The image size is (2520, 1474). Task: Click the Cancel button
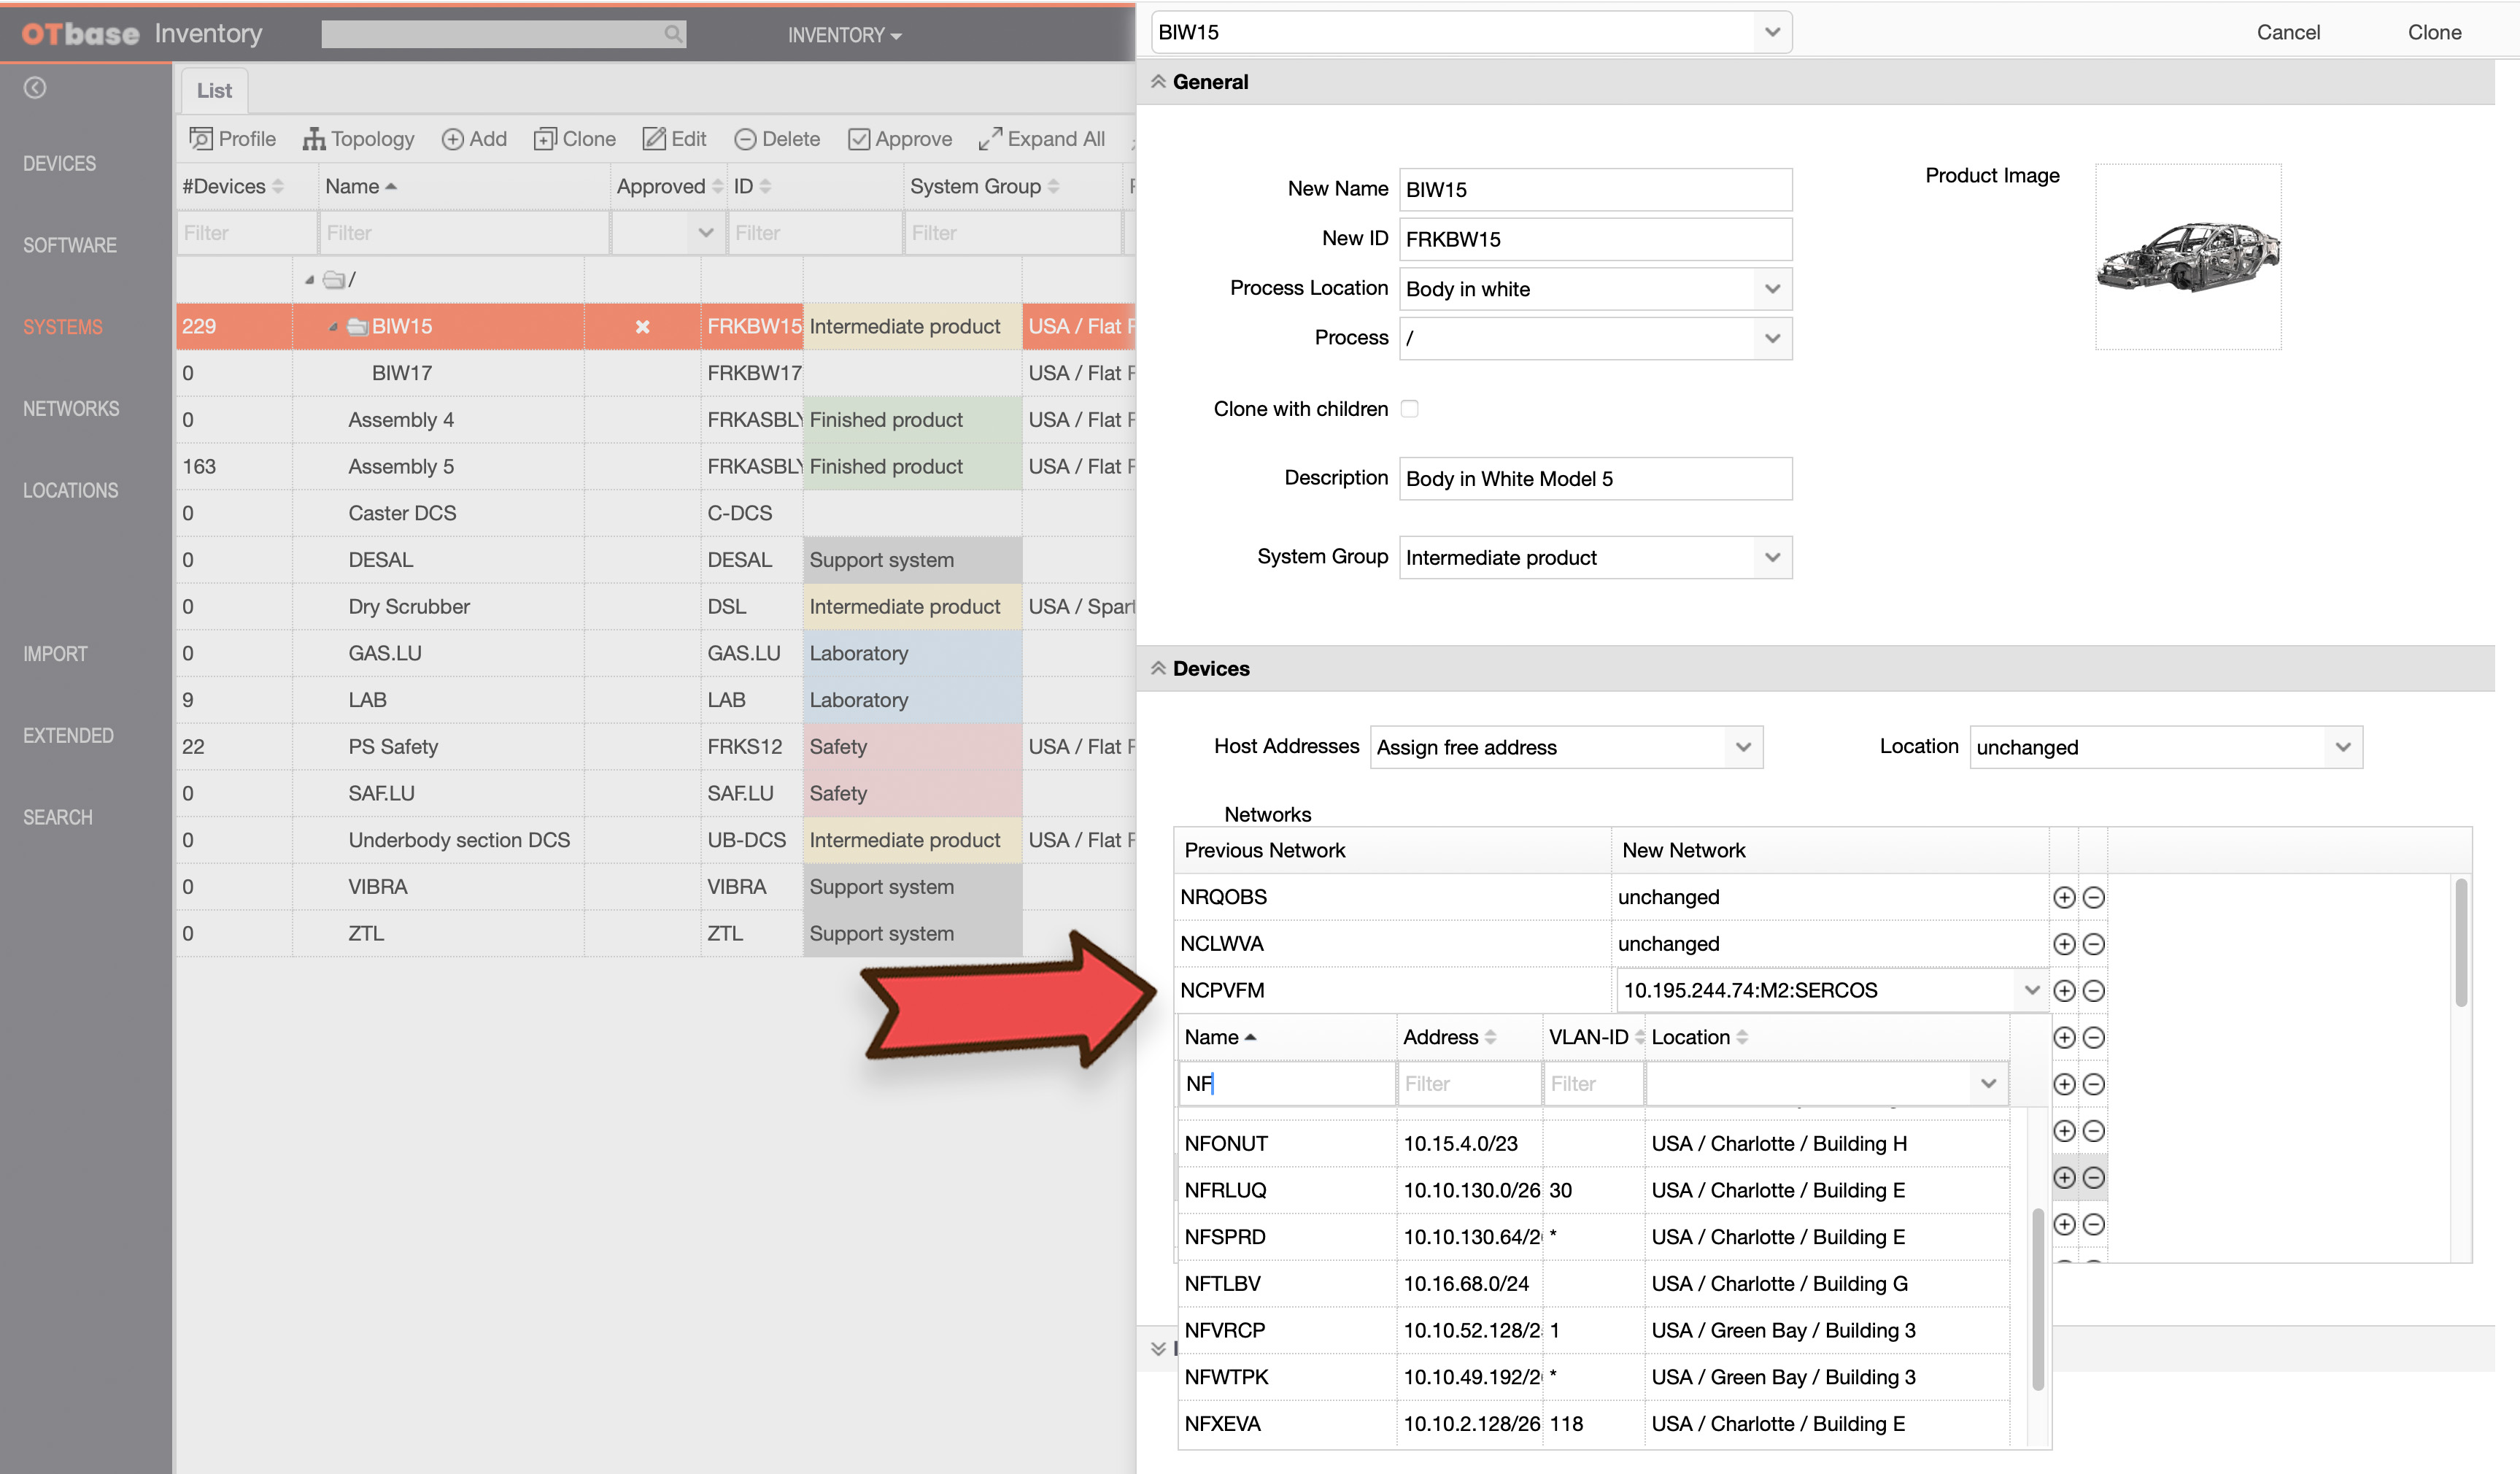tap(2287, 32)
